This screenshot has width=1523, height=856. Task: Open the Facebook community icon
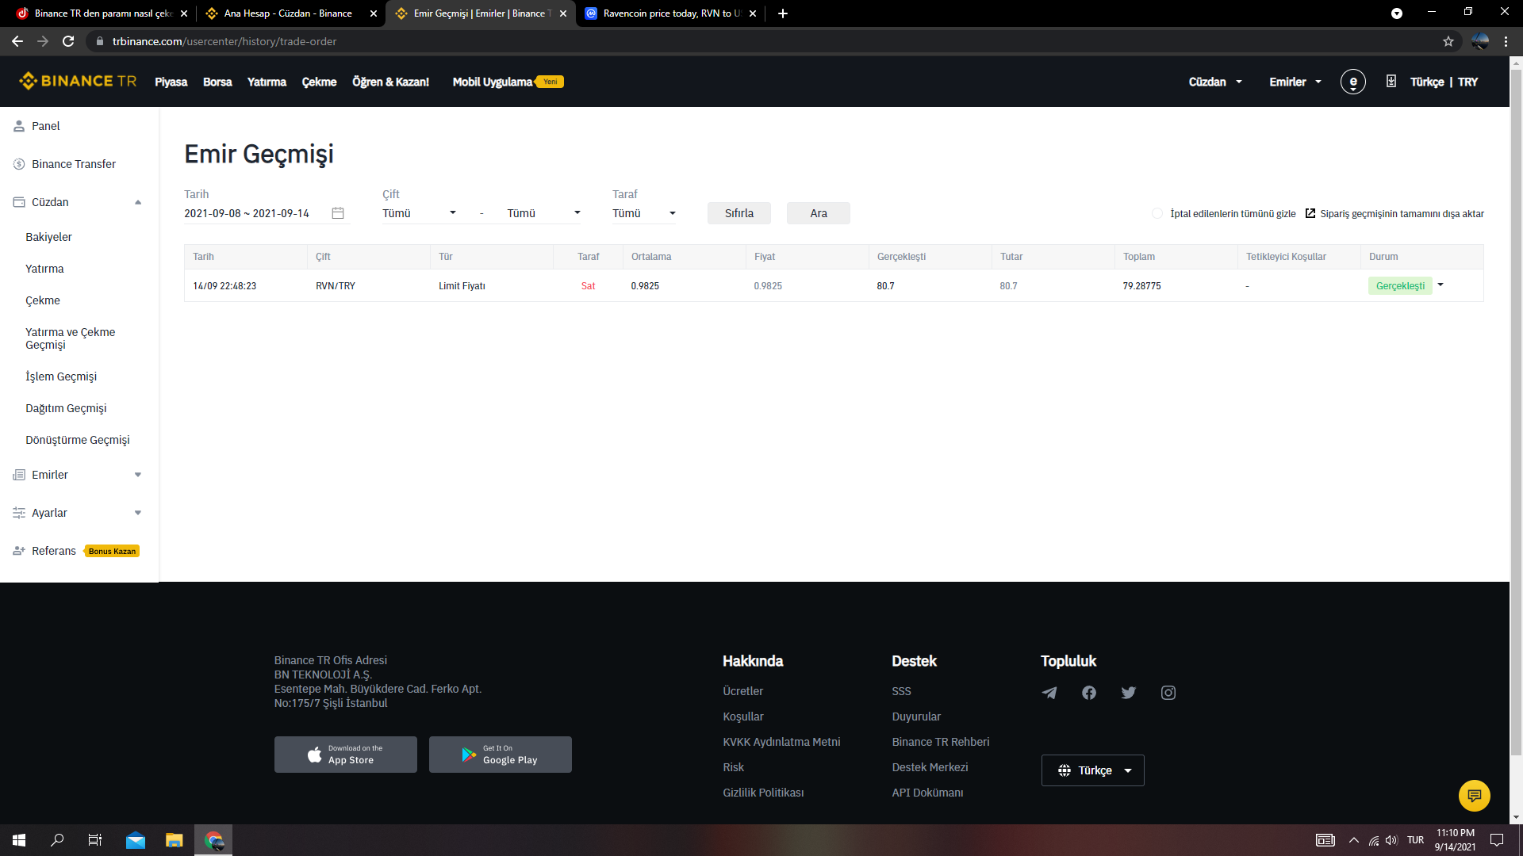coord(1088,693)
